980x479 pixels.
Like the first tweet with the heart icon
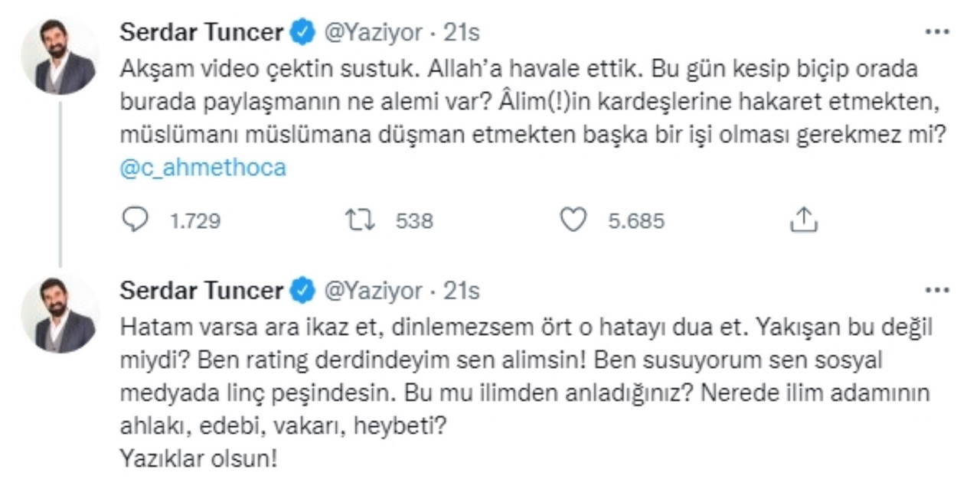(x=573, y=221)
